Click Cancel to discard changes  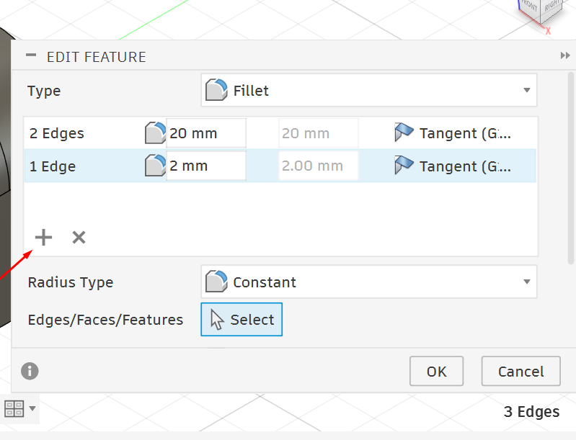coord(521,371)
